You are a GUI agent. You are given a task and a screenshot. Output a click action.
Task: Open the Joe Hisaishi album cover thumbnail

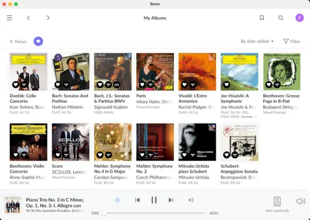tap(239, 72)
